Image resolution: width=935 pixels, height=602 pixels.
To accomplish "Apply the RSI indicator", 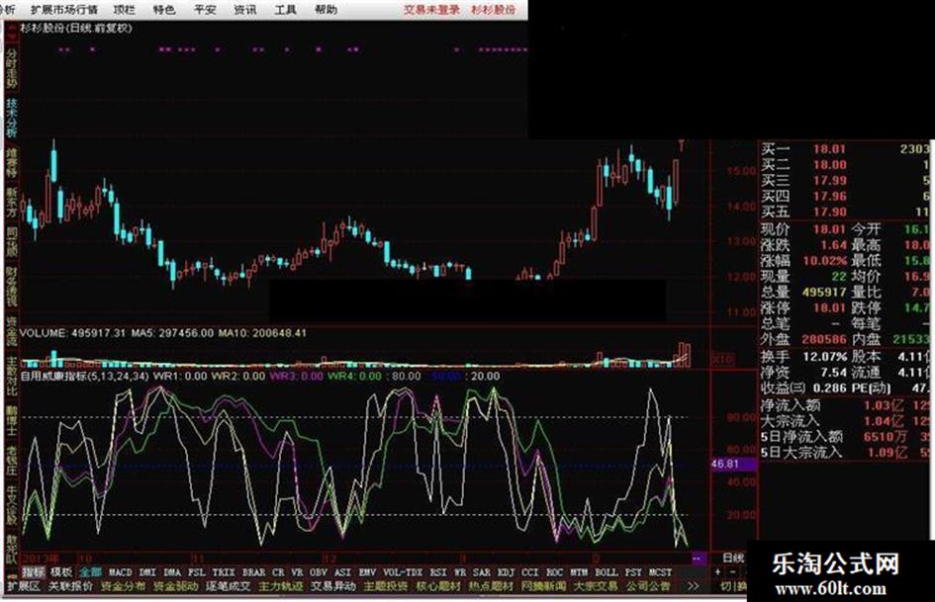I will tap(438, 572).
